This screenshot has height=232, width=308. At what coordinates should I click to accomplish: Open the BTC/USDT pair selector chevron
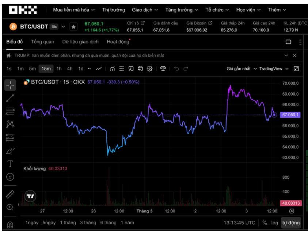click(x=63, y=27)
